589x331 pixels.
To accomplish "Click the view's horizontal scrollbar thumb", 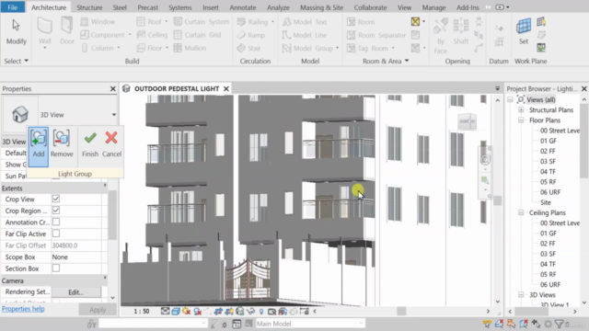I will [x=401, y=311].
